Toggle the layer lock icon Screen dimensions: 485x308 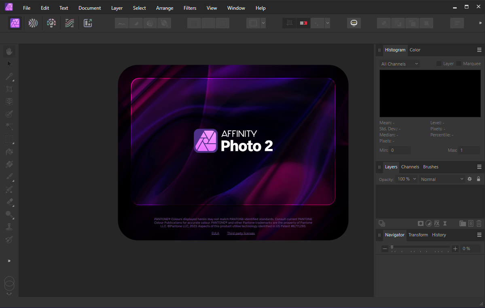[479, 179]
